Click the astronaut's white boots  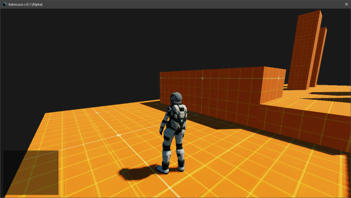click(x=164, y=169)
